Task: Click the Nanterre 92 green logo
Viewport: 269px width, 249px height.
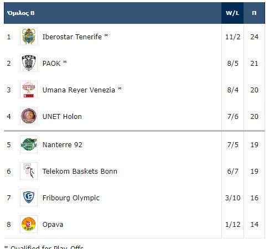Action: (29, 144)
